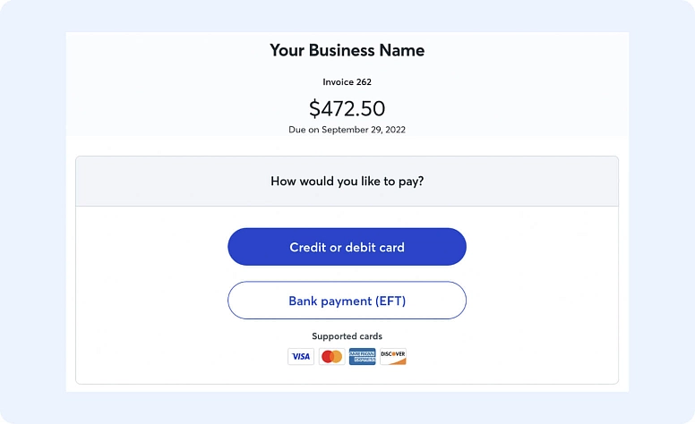Click the EFT abbreviation on the outlined button
The width and height of the screenshot is (695, 424).
pos(390,301)
